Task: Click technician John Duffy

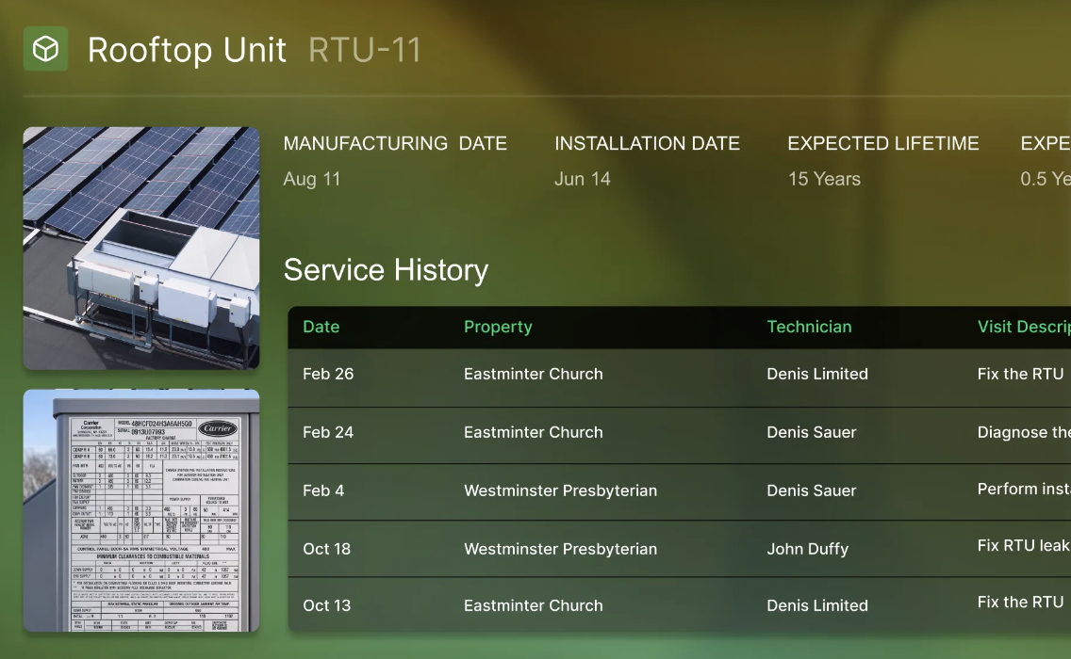Action: (808, 549)
